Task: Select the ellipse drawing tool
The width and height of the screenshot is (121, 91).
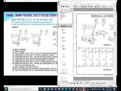Action: tap(70, 83)
